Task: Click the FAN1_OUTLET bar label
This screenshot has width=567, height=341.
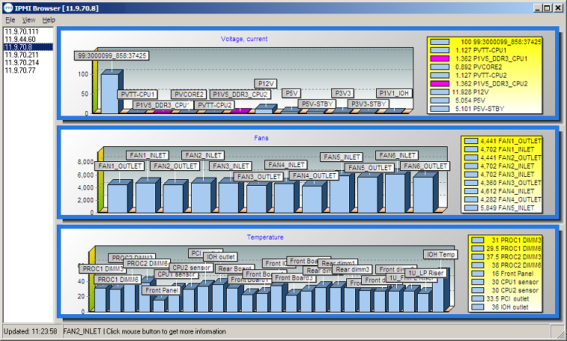Action: pos(119,166)
